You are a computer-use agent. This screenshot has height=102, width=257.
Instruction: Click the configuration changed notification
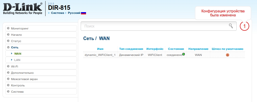223,13
